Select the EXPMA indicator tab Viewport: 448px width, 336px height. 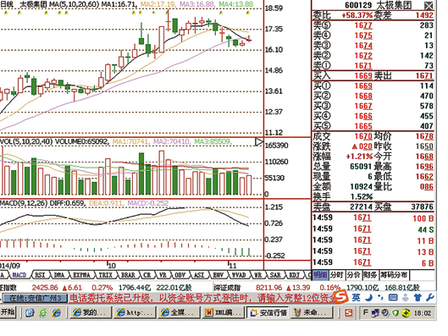[81, 275]
